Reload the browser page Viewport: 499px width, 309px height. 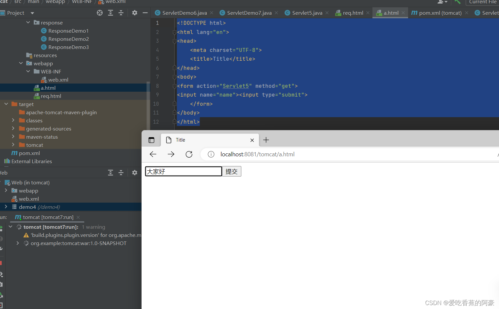click(x=189, y=154)
